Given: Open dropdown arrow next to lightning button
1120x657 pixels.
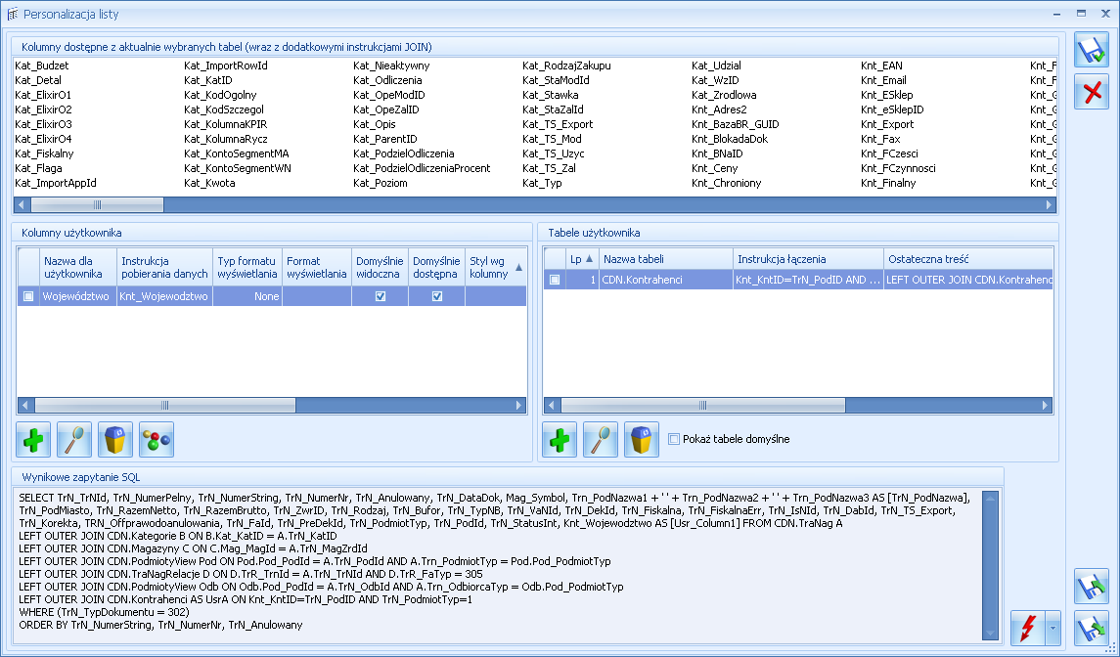Looking at the screenshot, I should coord(1053,629).
